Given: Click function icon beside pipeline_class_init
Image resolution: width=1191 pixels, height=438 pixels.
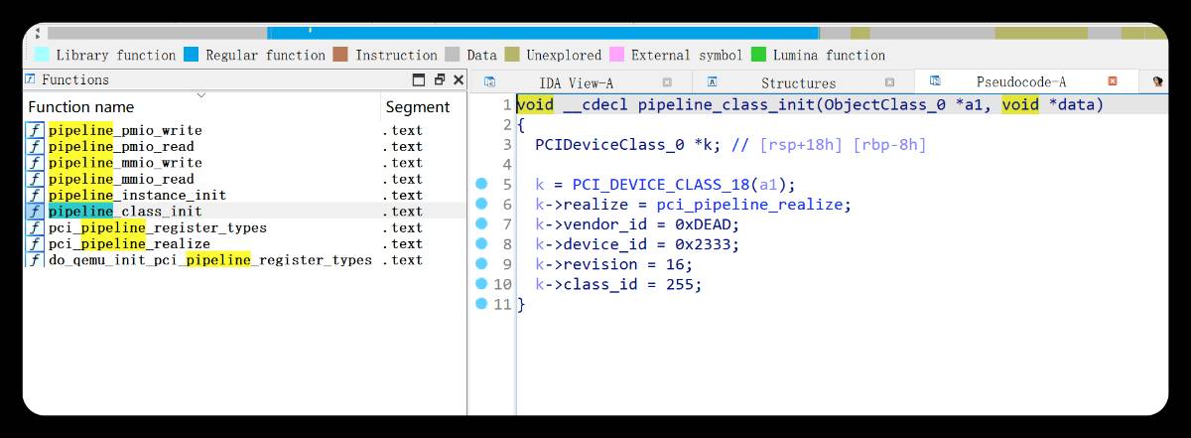Looking at the screenshot, I should tap(35, 211).
